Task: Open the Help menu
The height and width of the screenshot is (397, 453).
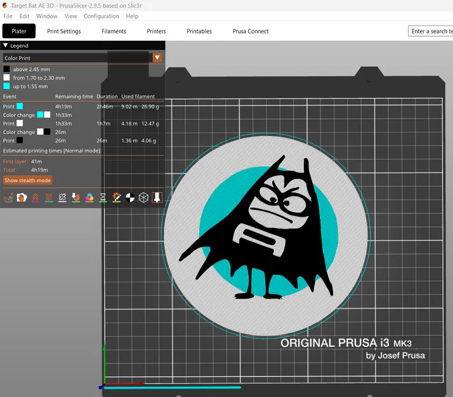Action: click(x=132, y=16)
